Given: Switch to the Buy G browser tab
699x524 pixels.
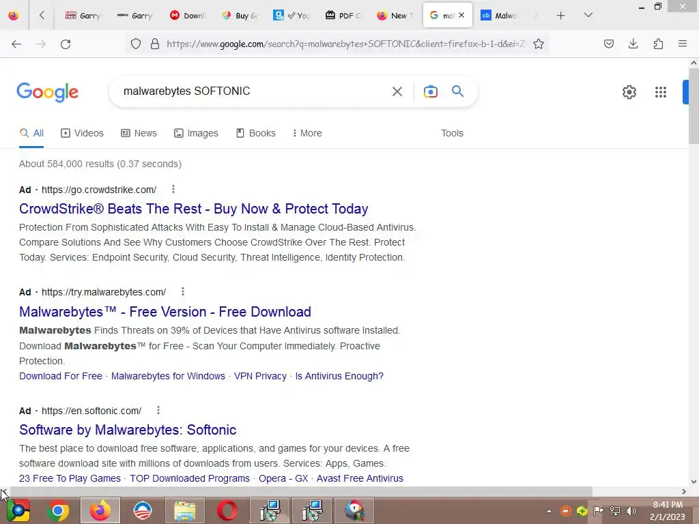Looking at the screenshot, I should (x=240, y=16).
